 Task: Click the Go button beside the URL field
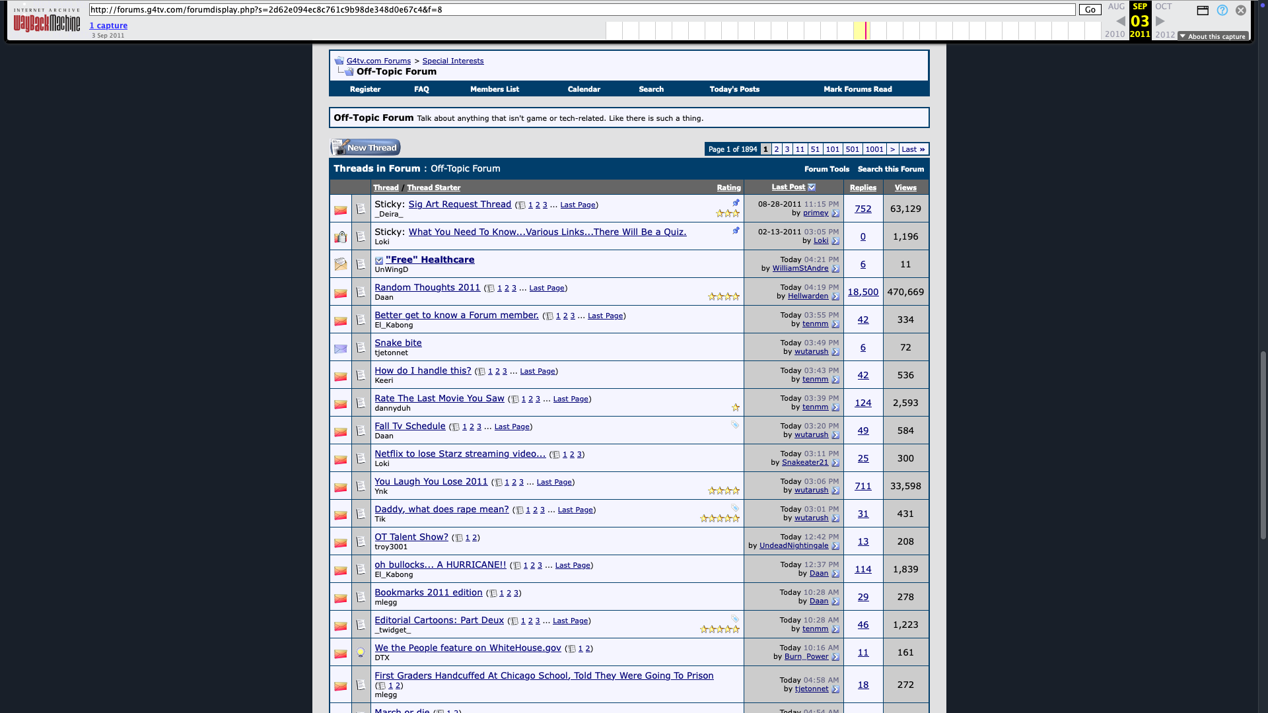coord(1090,10)
